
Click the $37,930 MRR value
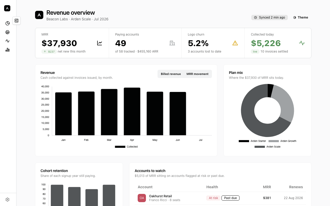pos(59,43)
